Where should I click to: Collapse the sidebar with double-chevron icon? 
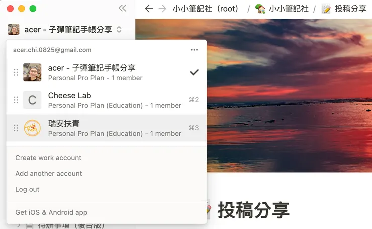[123, 9]
